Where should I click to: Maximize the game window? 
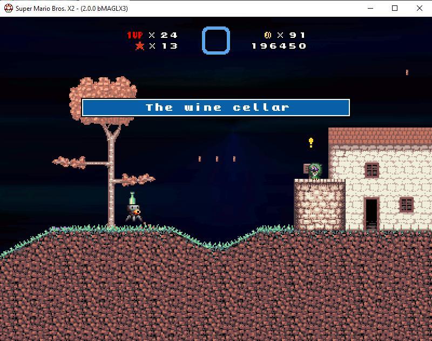click(395, 8)
